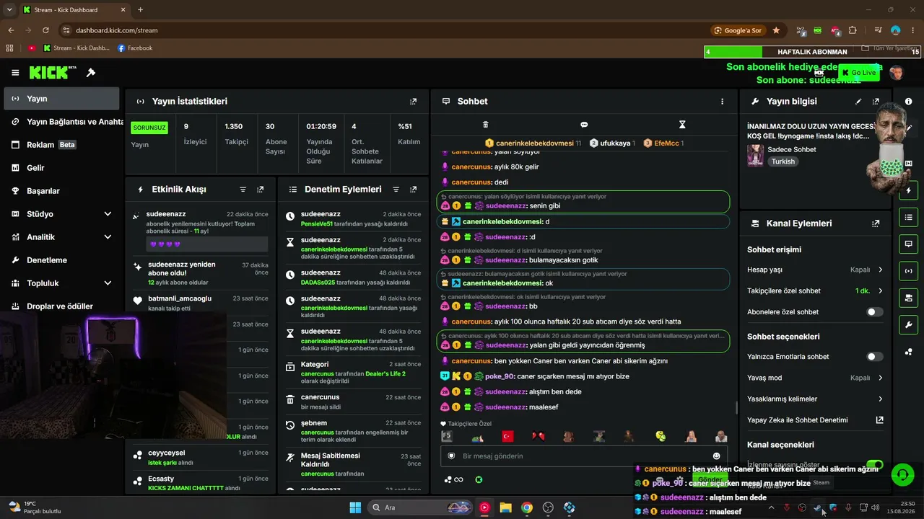Open the hamburger navigation menu
This screenshot has height=519, width=924.
pyautogui.click(x=15, y=73)
